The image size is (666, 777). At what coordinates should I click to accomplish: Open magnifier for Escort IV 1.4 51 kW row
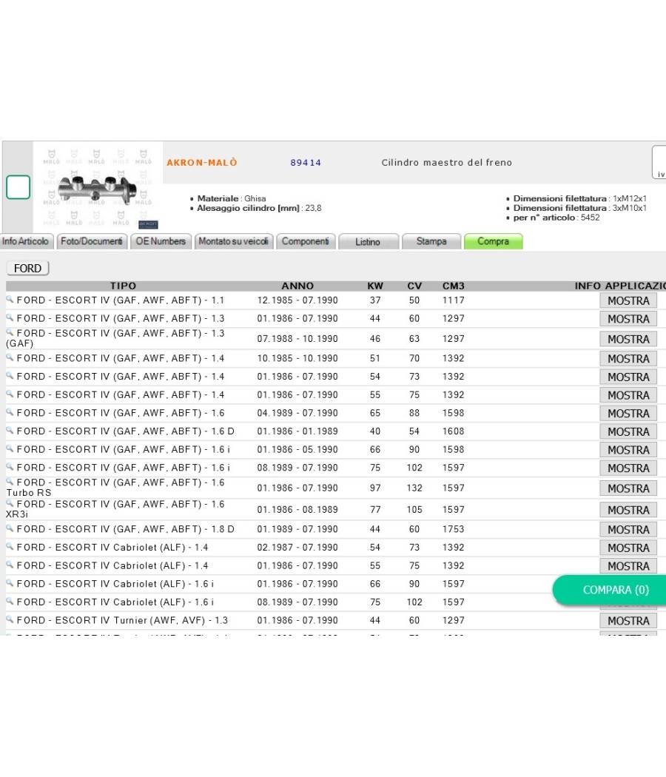pos(10,357)
